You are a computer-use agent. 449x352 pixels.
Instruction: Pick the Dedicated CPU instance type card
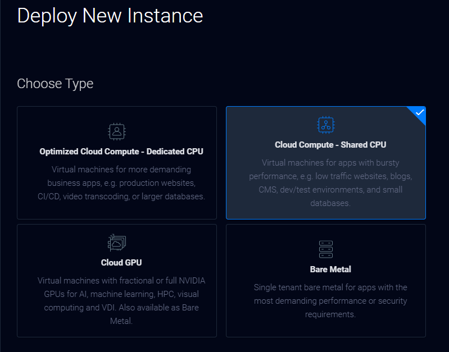pyautogui.click(x=117, y=163)
